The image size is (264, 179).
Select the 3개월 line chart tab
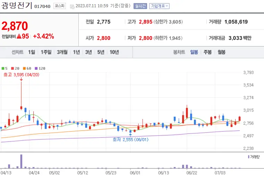tap(62, 52)
